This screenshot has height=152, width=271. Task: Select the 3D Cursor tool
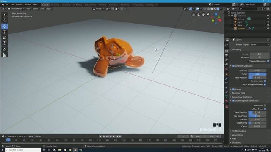tap(5, 20)
